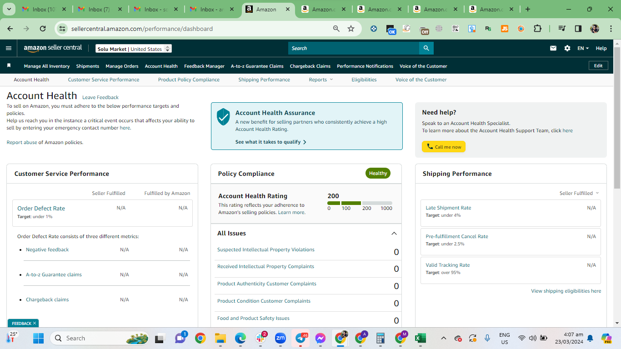Viewport: 621px width, 349px height.
Task: Show hidden system tray icons
Action: pyautogui.click(x=444, y=338)
